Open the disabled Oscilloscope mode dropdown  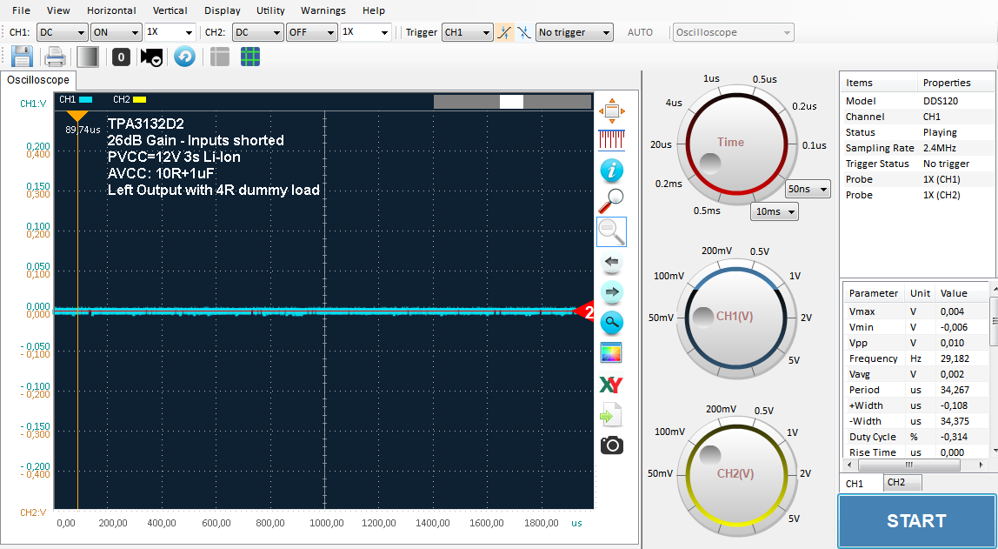point(733,32)
